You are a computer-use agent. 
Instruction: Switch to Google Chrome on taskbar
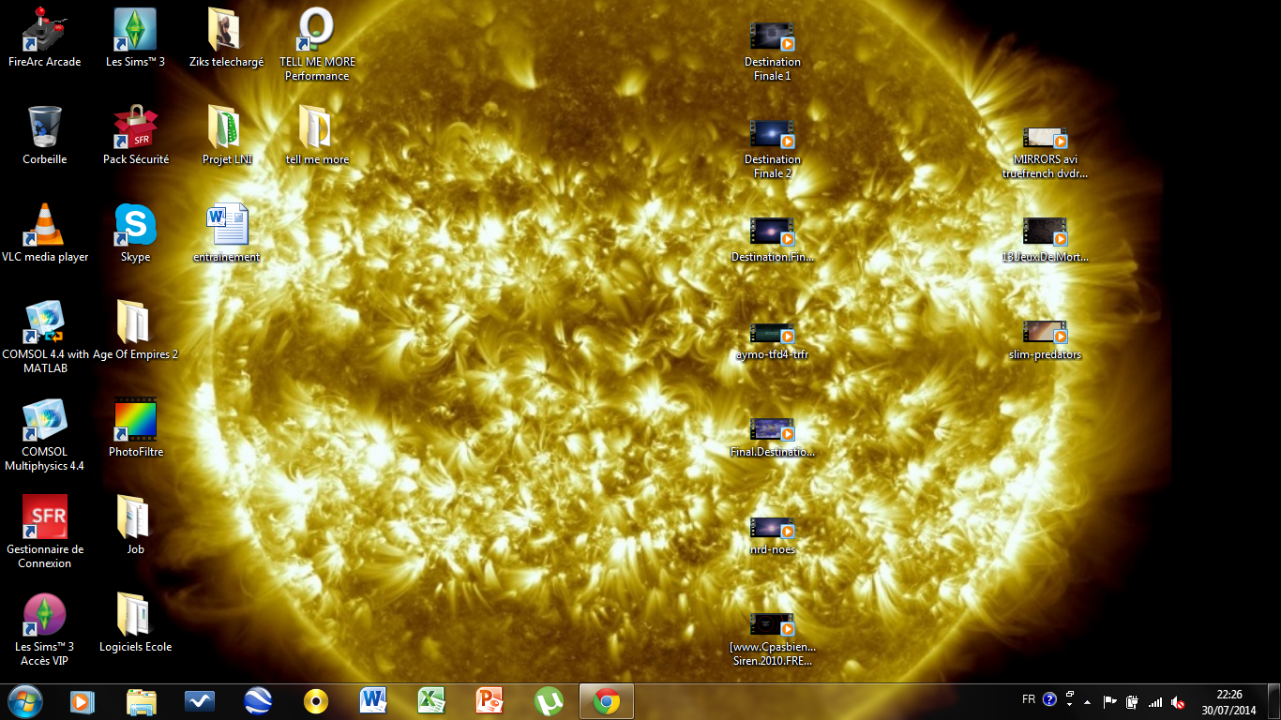(x=607, y=701)
